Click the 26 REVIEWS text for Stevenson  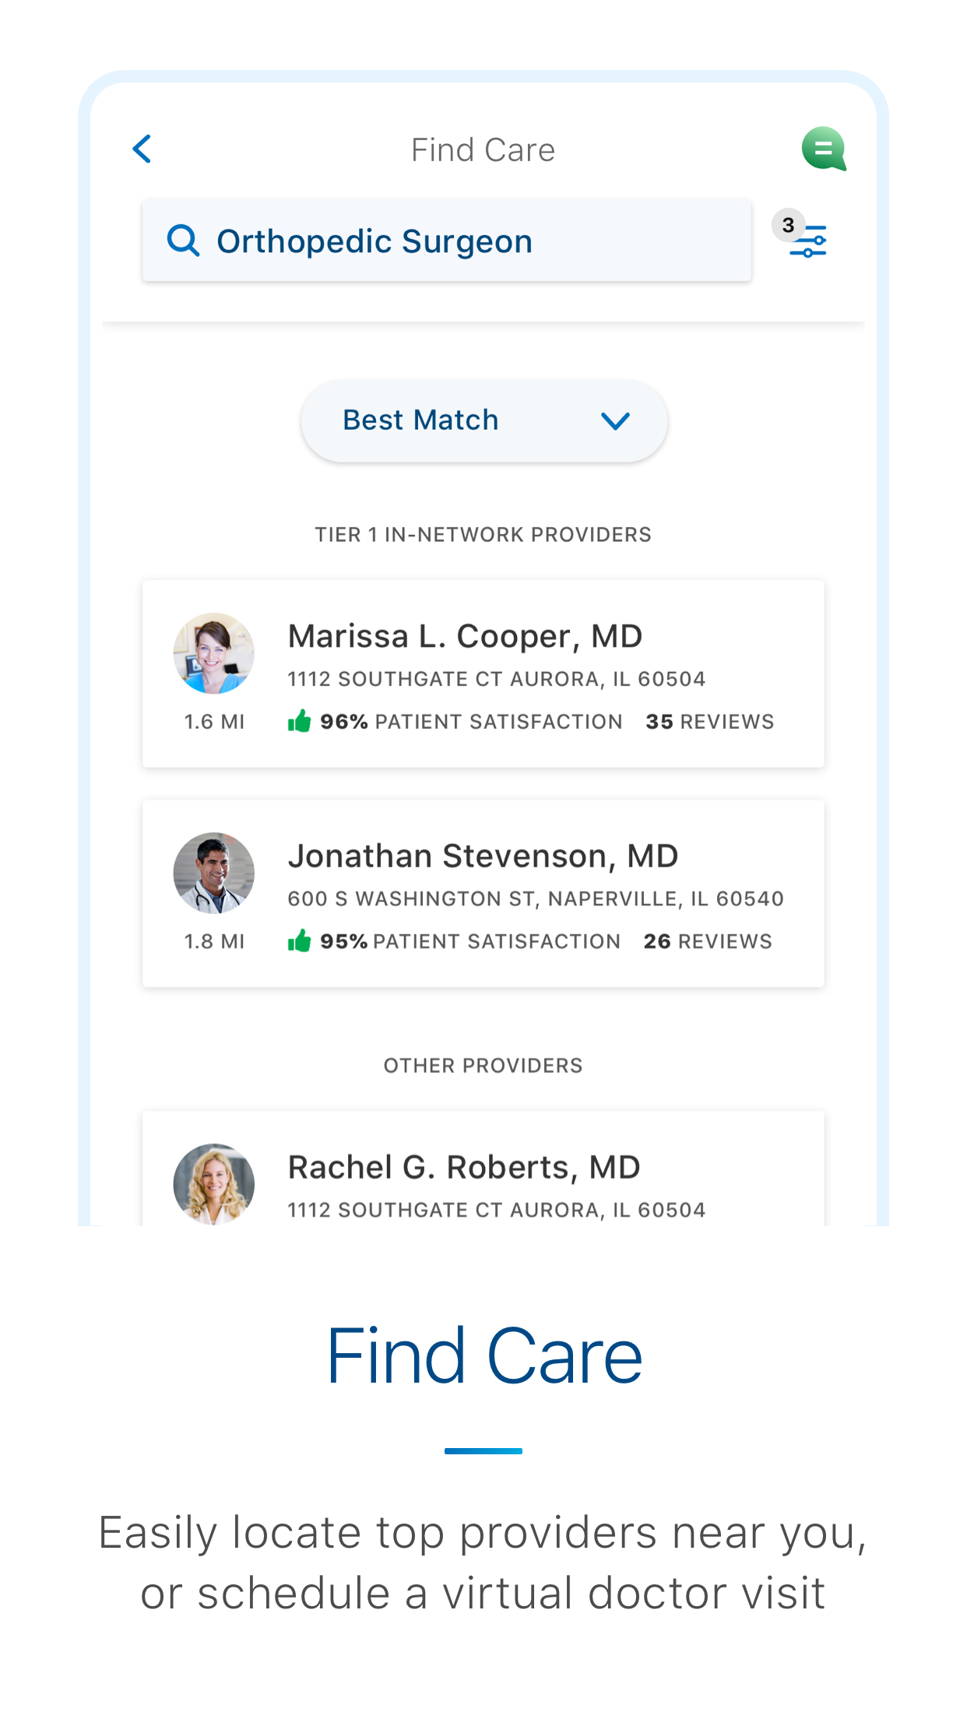pos(705,941)
